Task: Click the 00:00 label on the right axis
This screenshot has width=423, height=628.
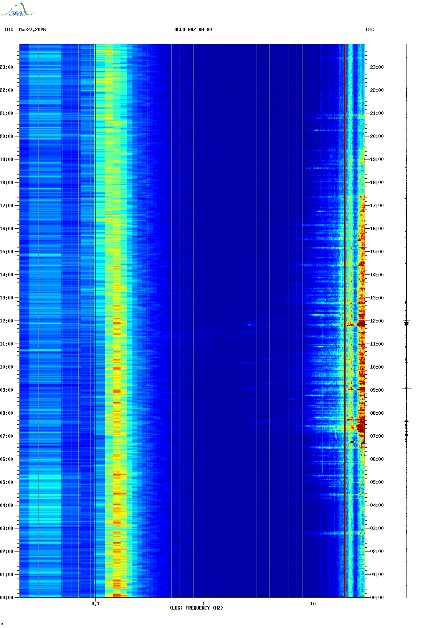Action: (x=377, y=598)
